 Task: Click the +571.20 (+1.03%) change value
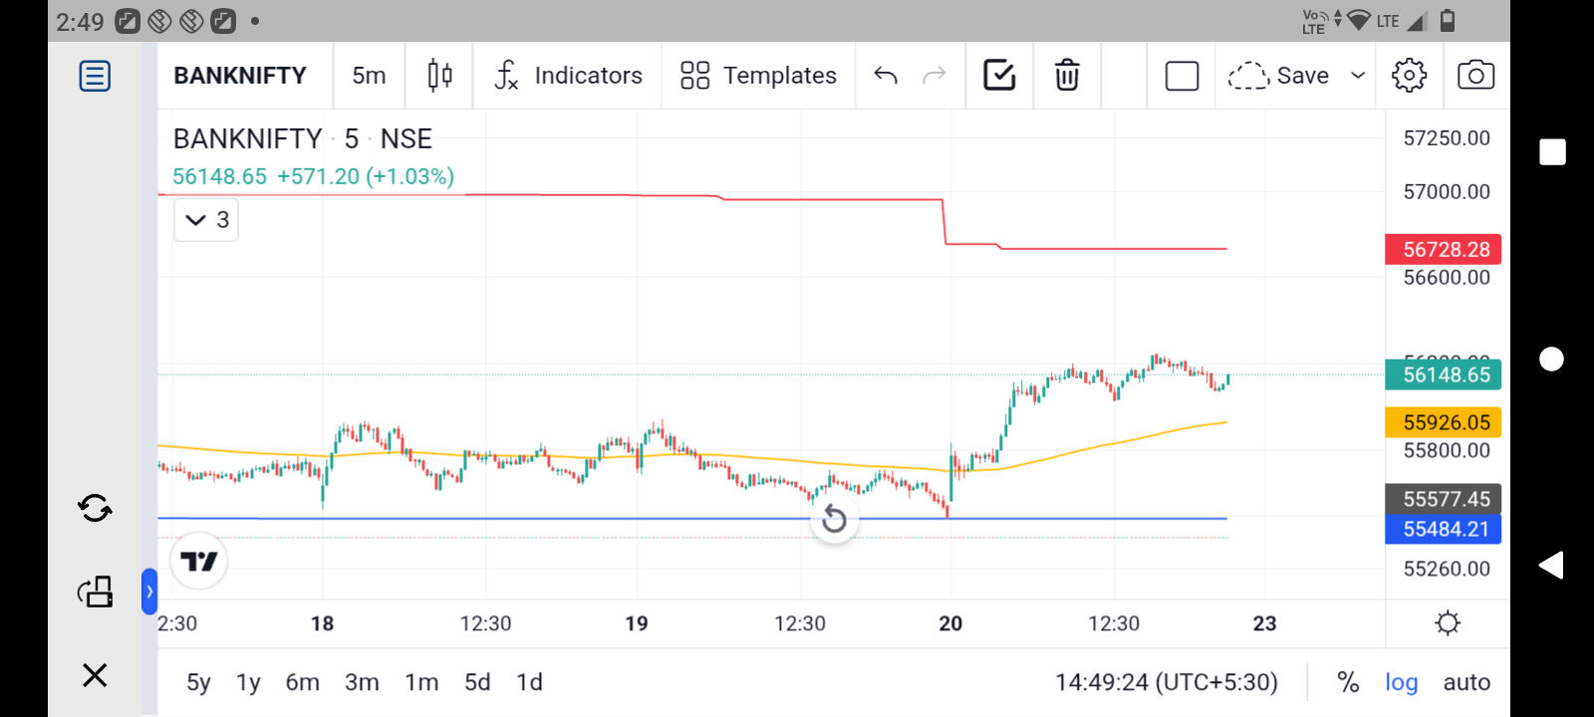tap(366, 176)
